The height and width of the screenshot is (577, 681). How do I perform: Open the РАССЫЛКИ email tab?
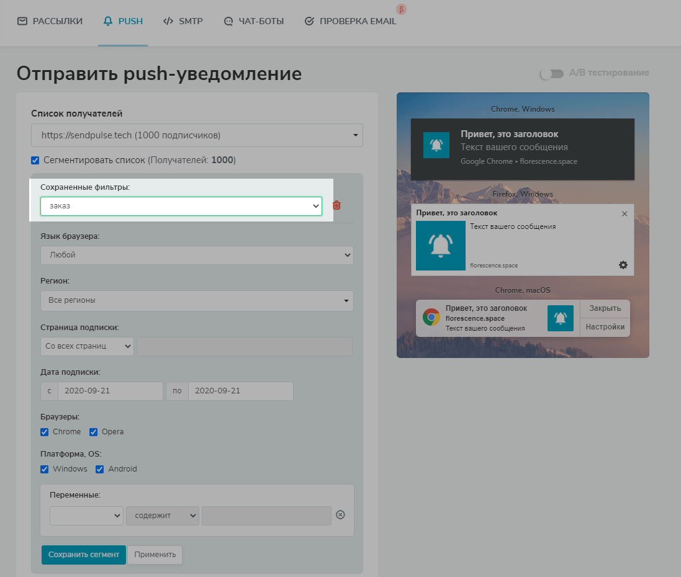tap(50, 21)
